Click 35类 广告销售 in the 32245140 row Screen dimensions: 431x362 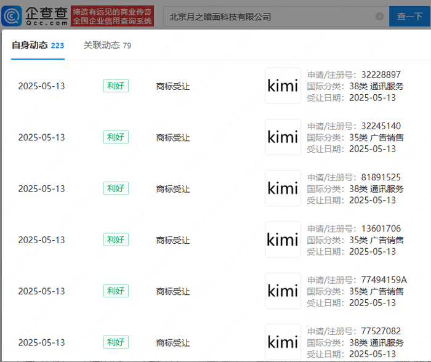pyautogui.click(x=376, y=137)
